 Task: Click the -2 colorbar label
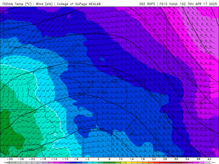[x=87, y=159]
